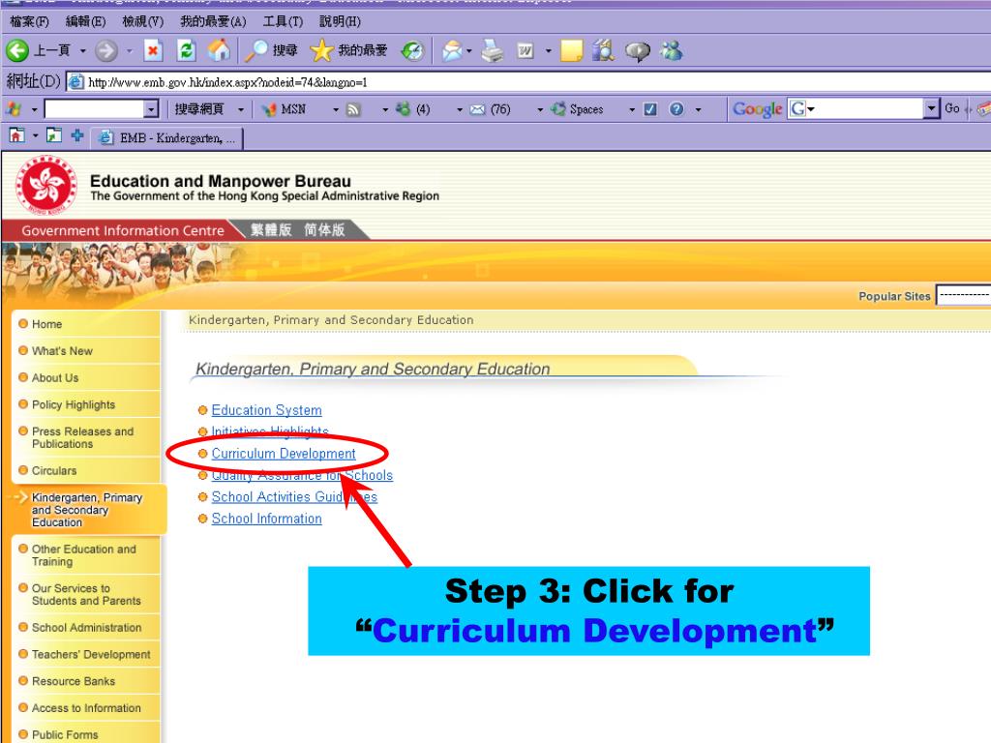This screenshot has width=991, height=743.
Task: Open the Messenger chat bubble icon
Action: point(637,51)
